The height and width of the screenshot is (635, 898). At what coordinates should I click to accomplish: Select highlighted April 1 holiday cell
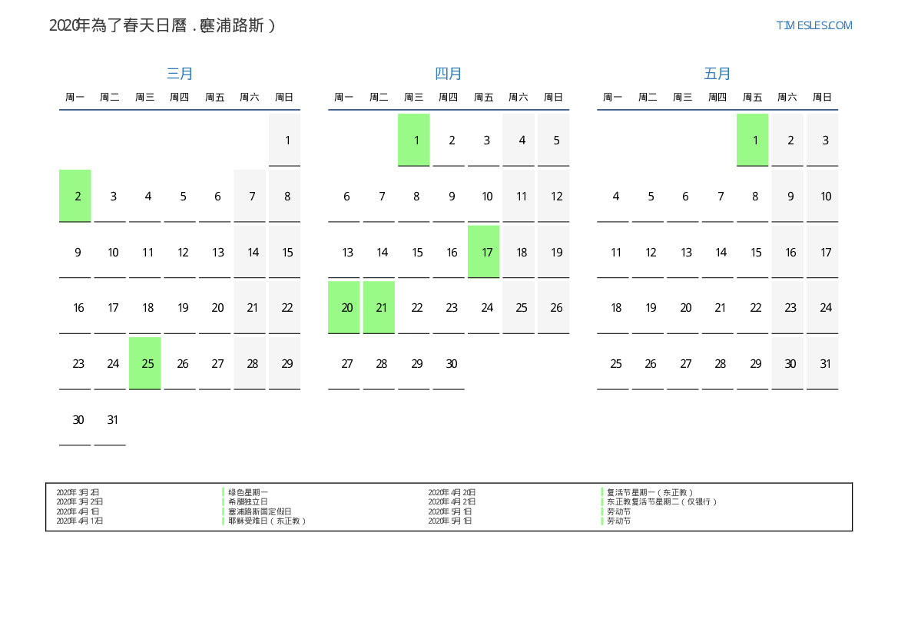click(414, 140)
